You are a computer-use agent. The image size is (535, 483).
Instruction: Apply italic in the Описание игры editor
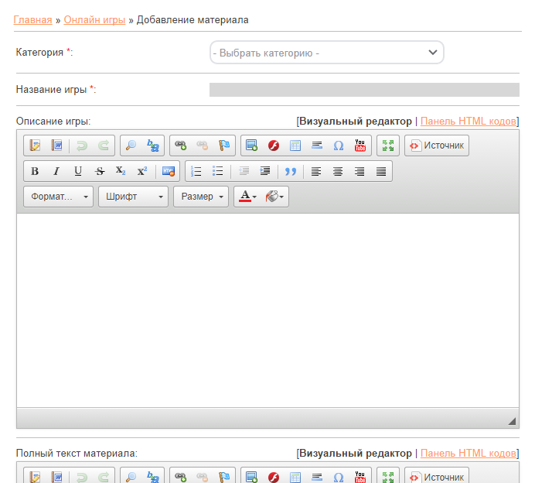tap(56, 171)
